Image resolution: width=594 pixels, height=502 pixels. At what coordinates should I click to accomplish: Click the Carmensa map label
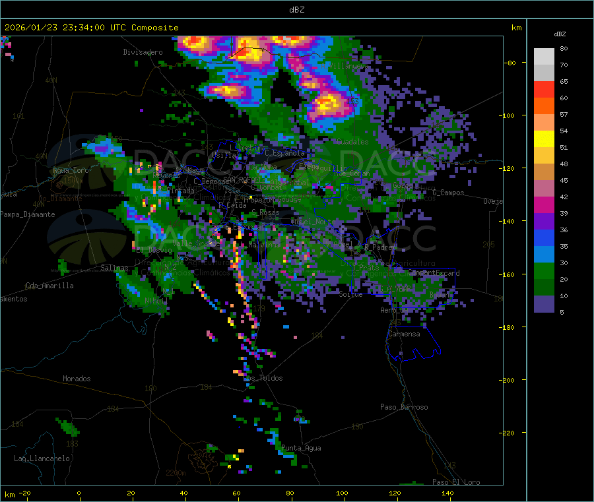(x=404, y=334)
